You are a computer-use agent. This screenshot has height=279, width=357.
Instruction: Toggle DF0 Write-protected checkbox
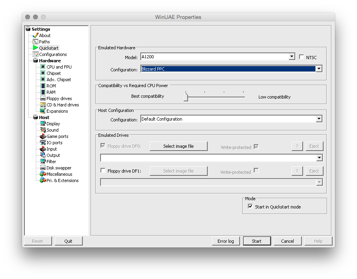(x=257, y=147)
